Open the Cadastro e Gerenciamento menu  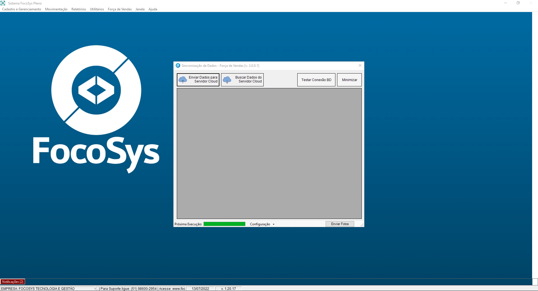click(x=22, y=9)
